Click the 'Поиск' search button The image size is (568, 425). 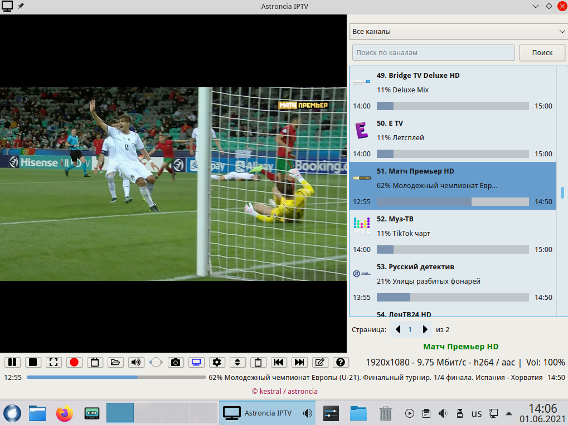(542, 53)
